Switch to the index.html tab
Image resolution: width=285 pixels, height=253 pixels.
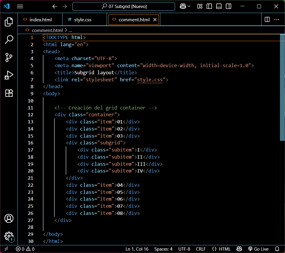tap(40, 20)
